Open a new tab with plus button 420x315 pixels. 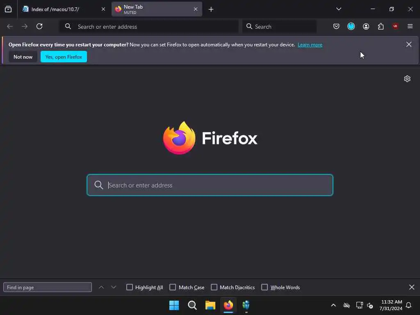pyautogui.click(x=211, y=9)
